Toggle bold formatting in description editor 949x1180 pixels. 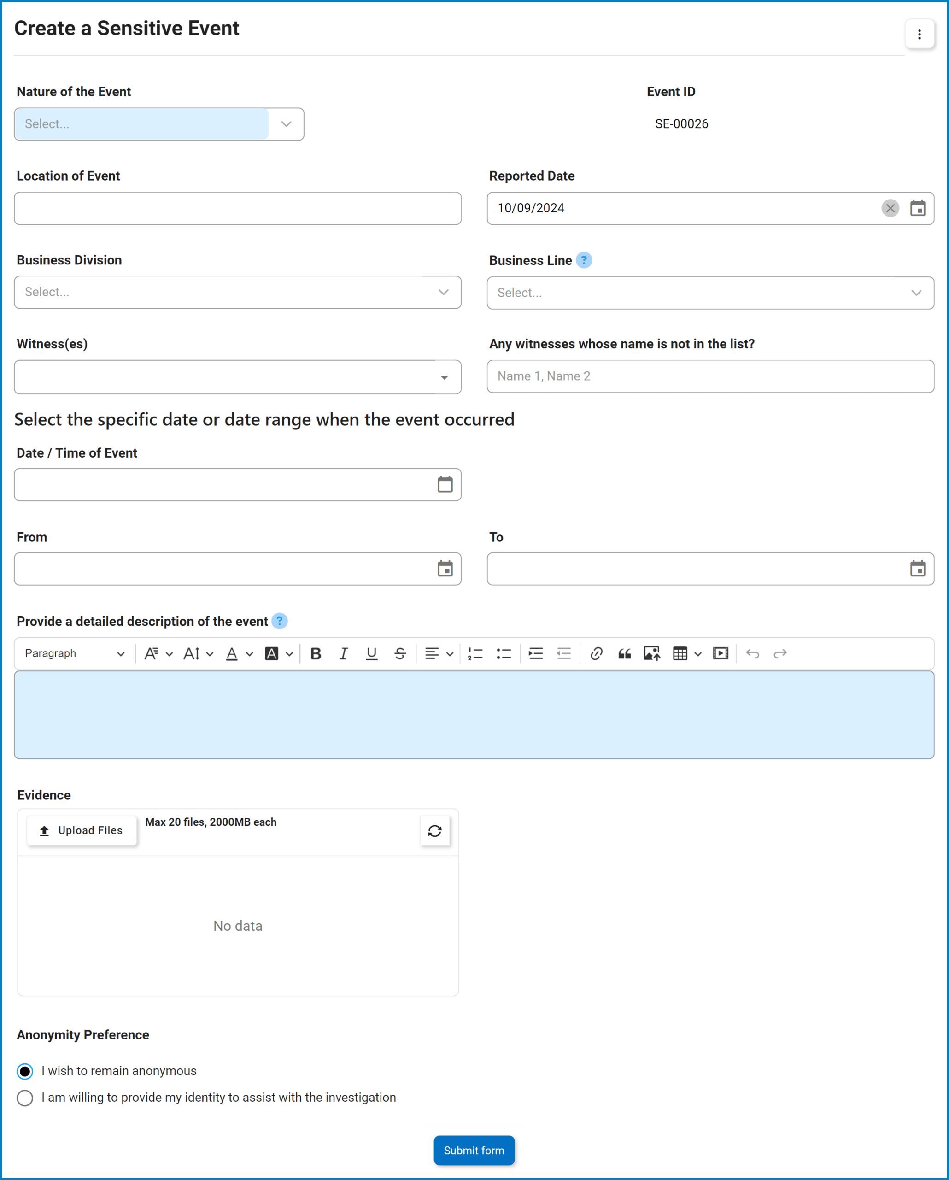316,653
